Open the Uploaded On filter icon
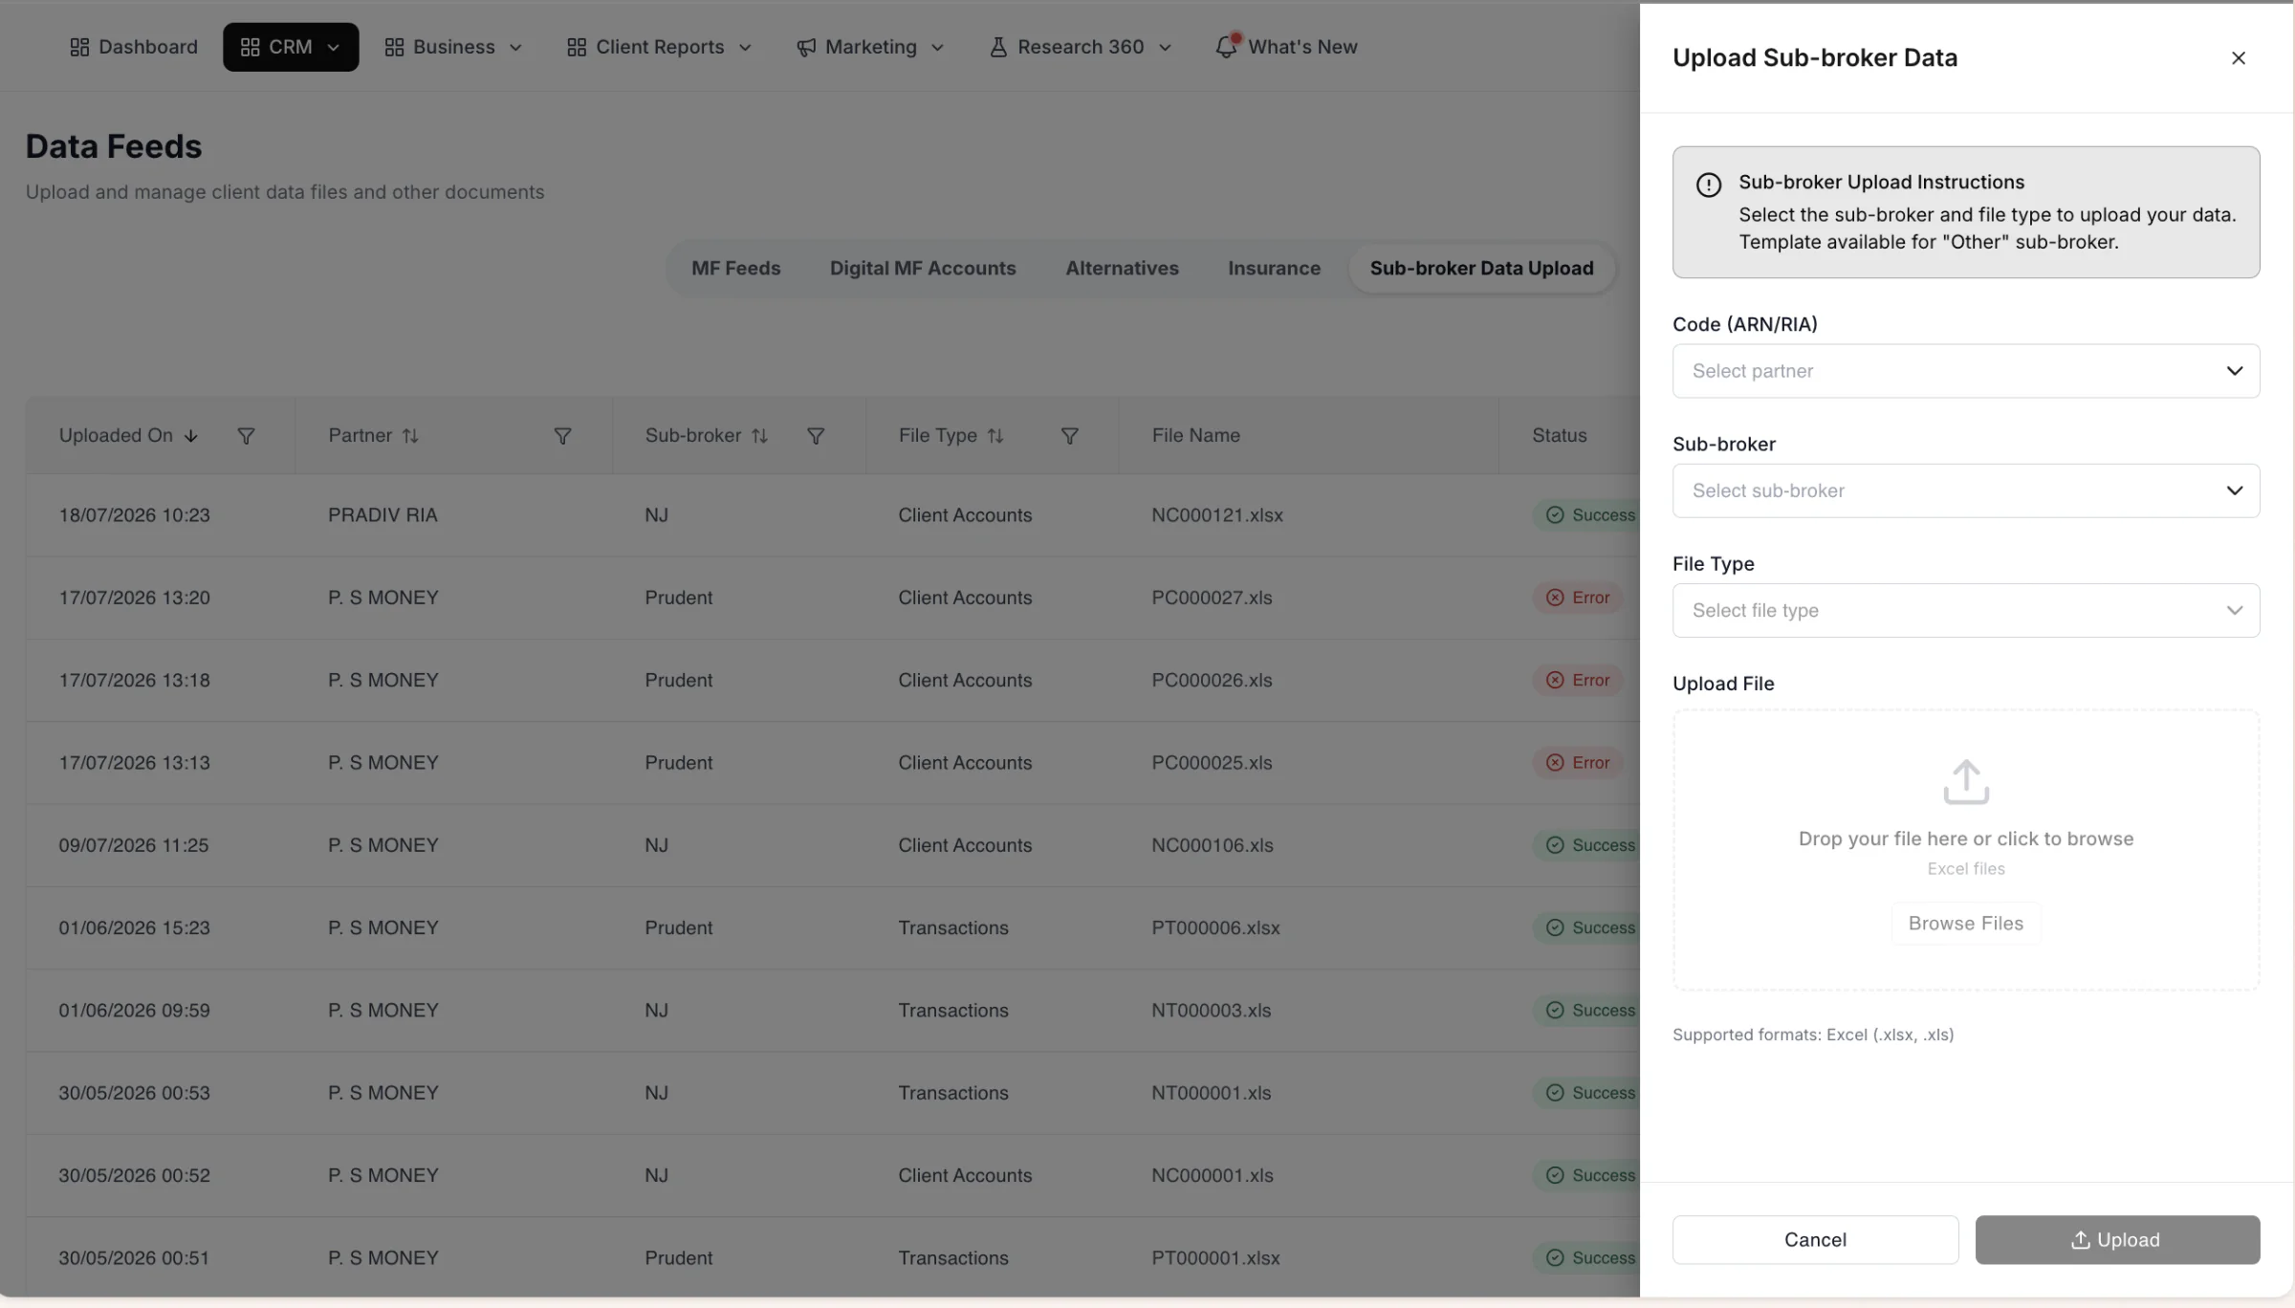 (x=246, y=436)
